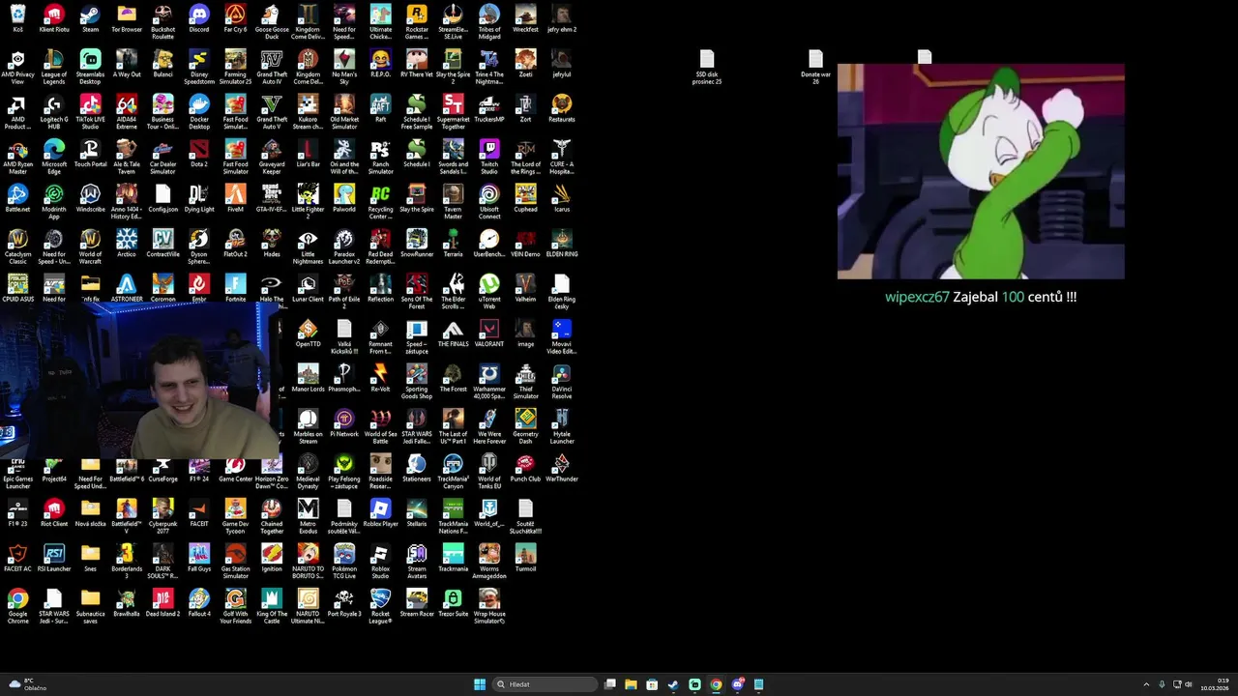Open DaVinci Resolve shortcut
This screenshot has height=696, width=1238.
tap(562, 381)
